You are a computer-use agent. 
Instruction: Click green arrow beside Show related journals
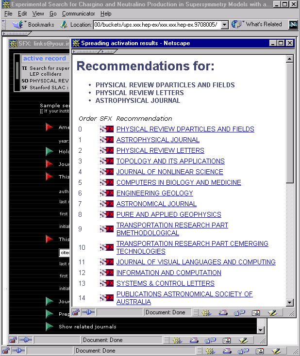[49, 326]
